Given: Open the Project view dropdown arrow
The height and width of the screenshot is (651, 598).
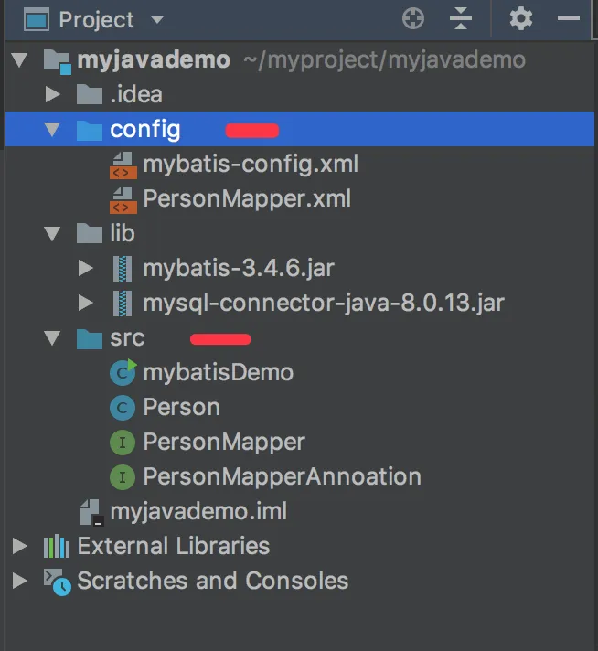Looking at the screenshot, I should (x=156, y=20).
